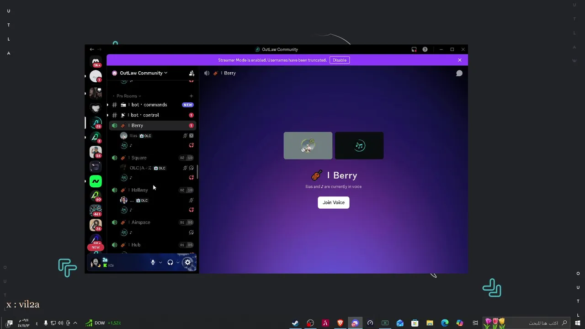This screenshot has height=329, width=585.
Task: Click the invite people icon
Action: (191, 73)
